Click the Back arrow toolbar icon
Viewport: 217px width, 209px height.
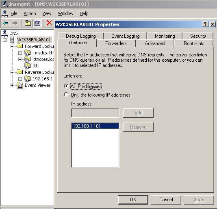[x=6, y=23]
